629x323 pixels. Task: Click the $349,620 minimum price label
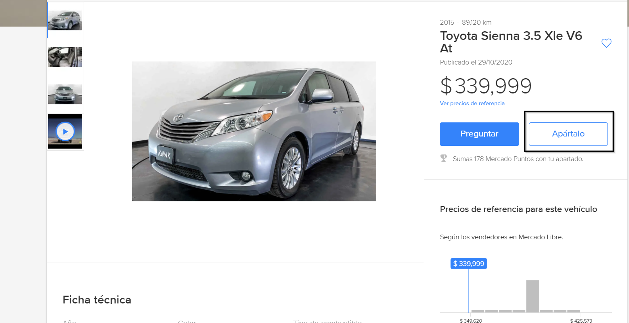[x=471, y=321]
